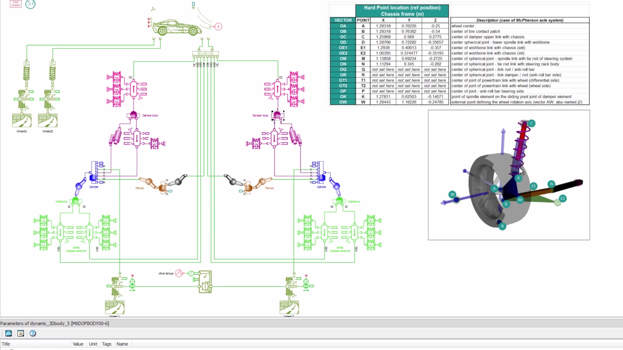Click the left Spindle component

coord(93,177)
